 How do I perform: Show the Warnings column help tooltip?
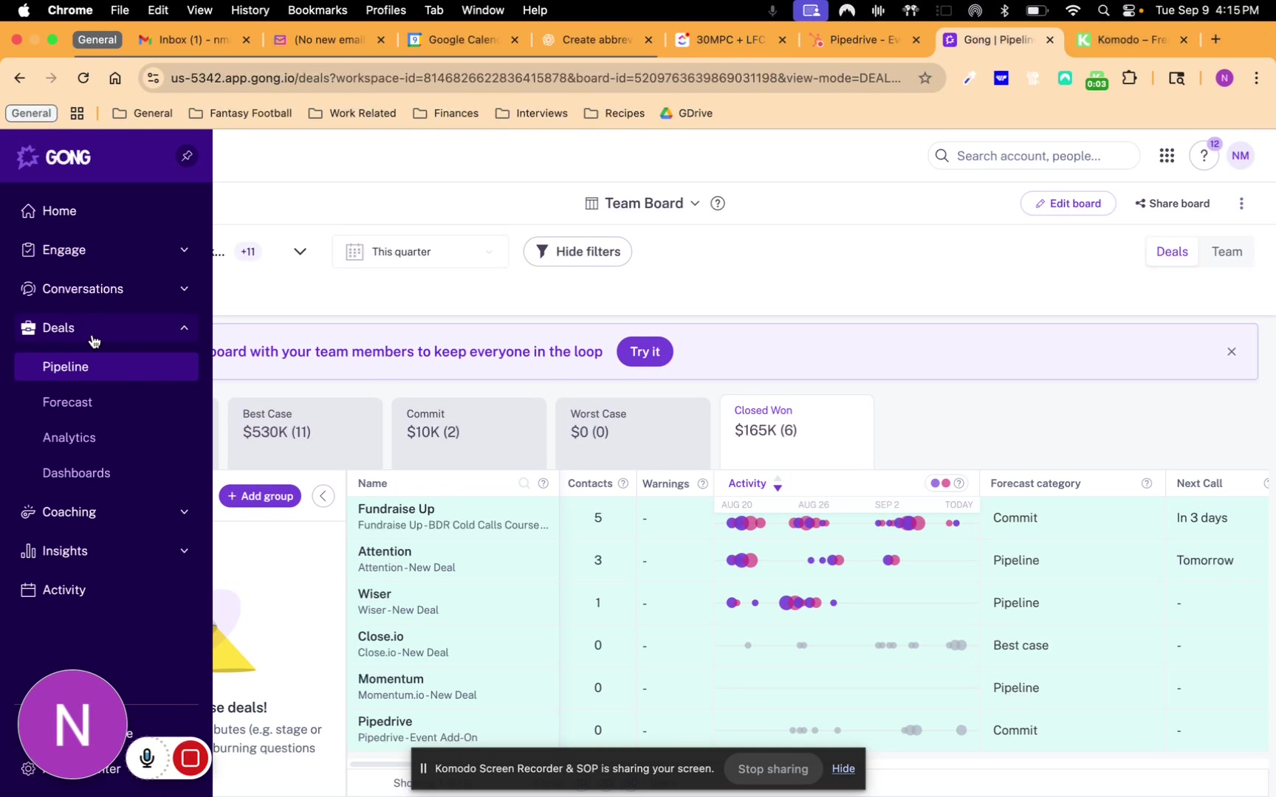[x=703, y=483]
